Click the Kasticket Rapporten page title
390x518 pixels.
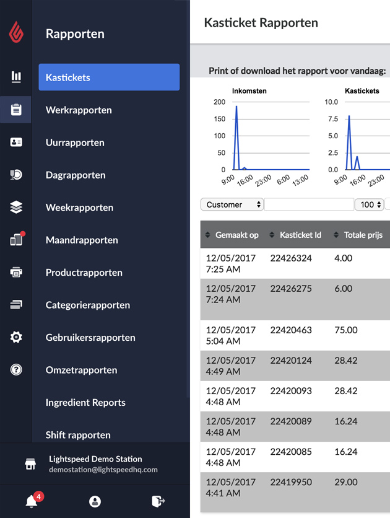[261, 23]
